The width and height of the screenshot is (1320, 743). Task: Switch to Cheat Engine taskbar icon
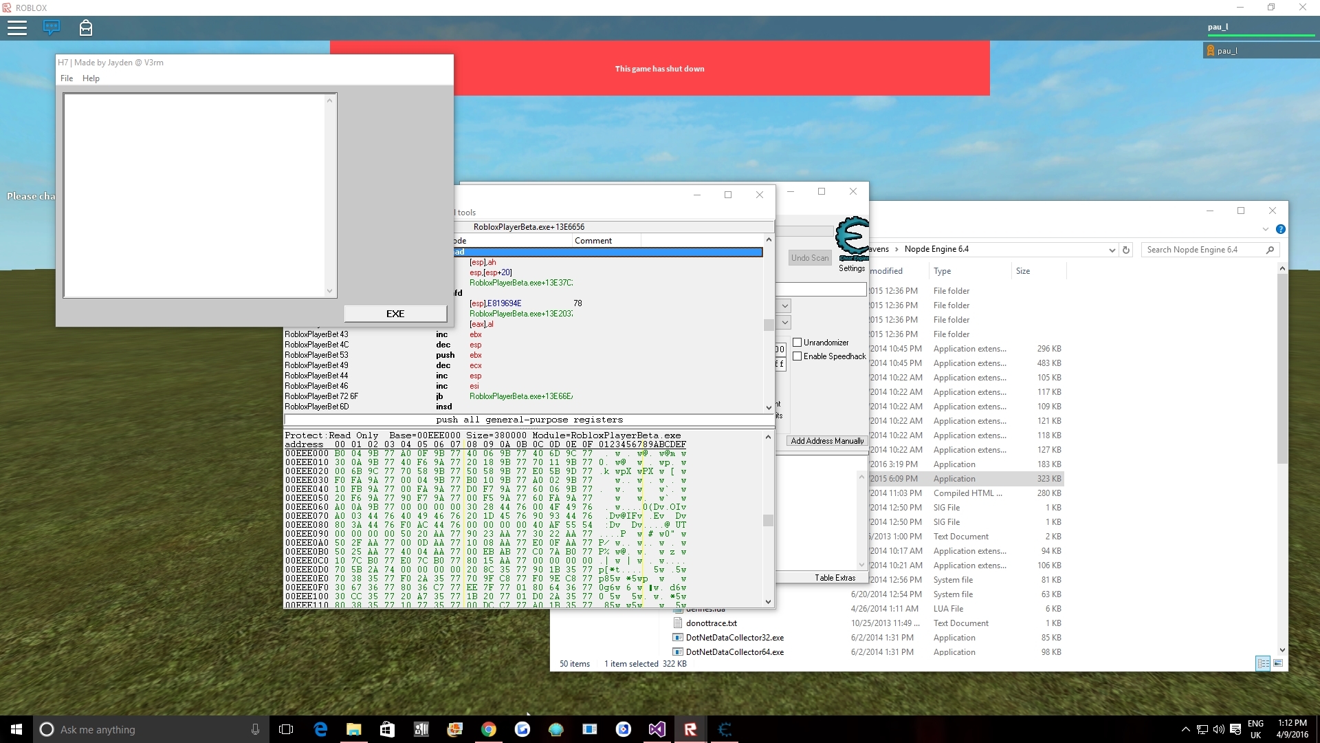[725, 729]
